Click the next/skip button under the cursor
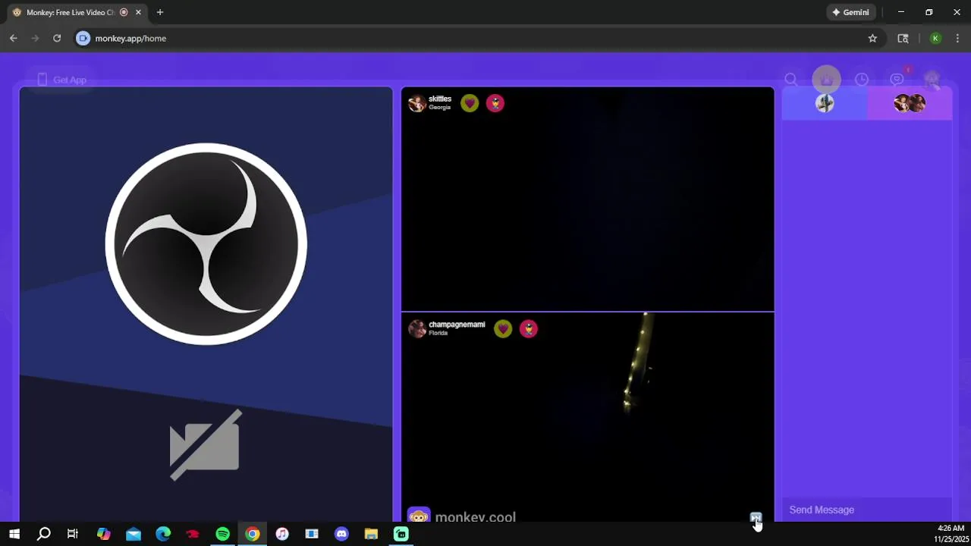 point(756,518)
